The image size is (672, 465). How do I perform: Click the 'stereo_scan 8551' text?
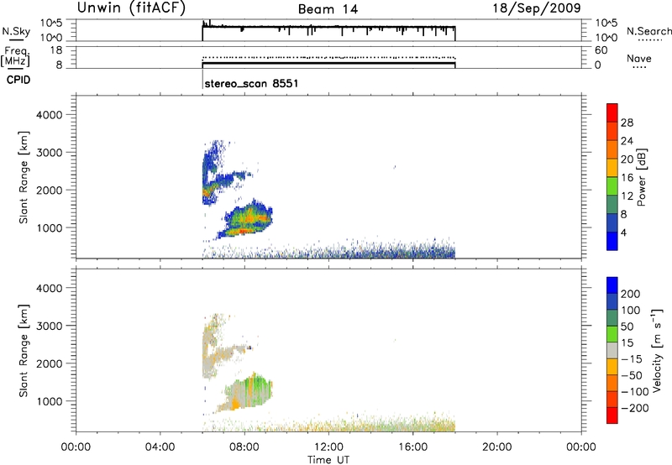251,83
